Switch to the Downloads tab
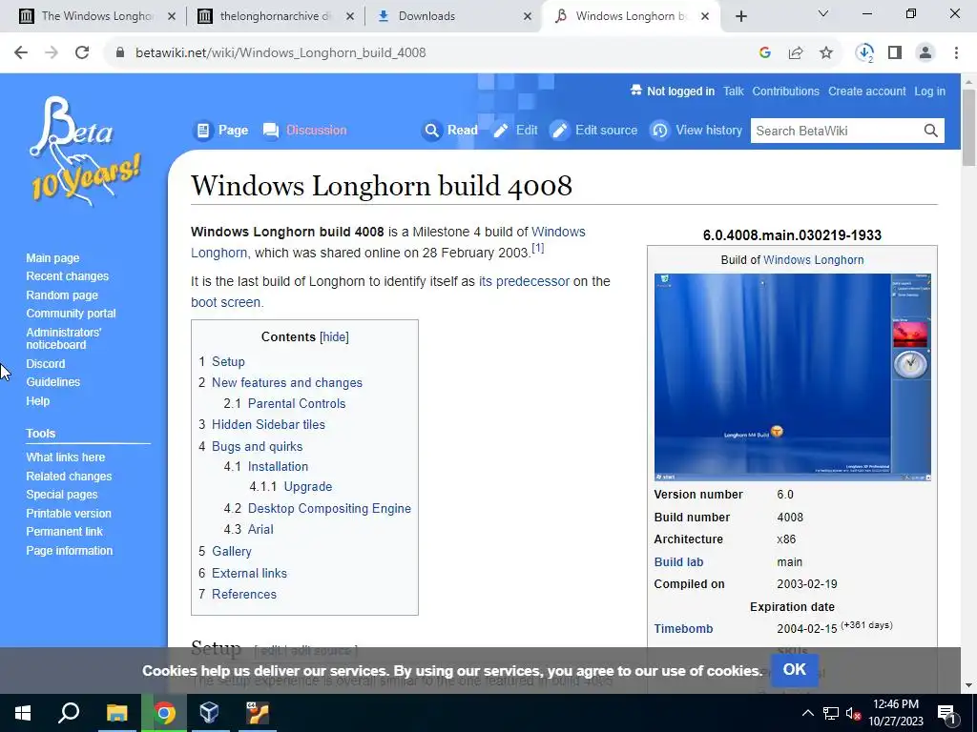 [451, 16]
